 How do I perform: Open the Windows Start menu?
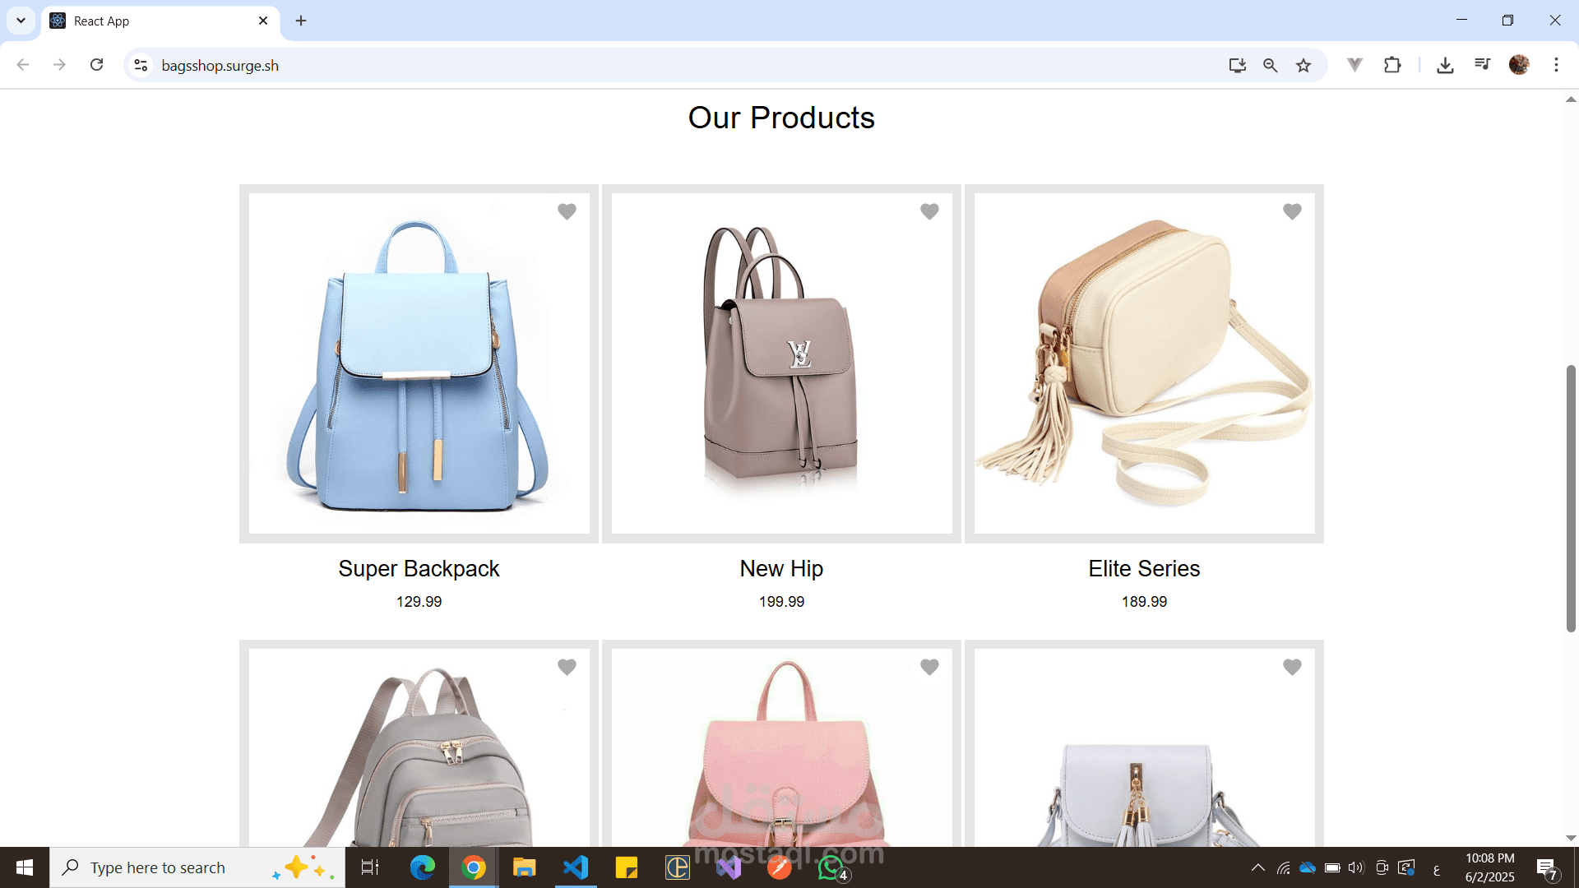25,867
